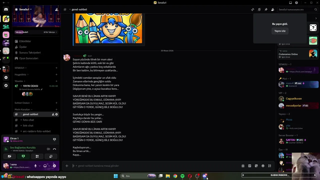Screen dimensions: 320x180
Task: Collapse the Sohbet Odaları category
Action: 23,103
